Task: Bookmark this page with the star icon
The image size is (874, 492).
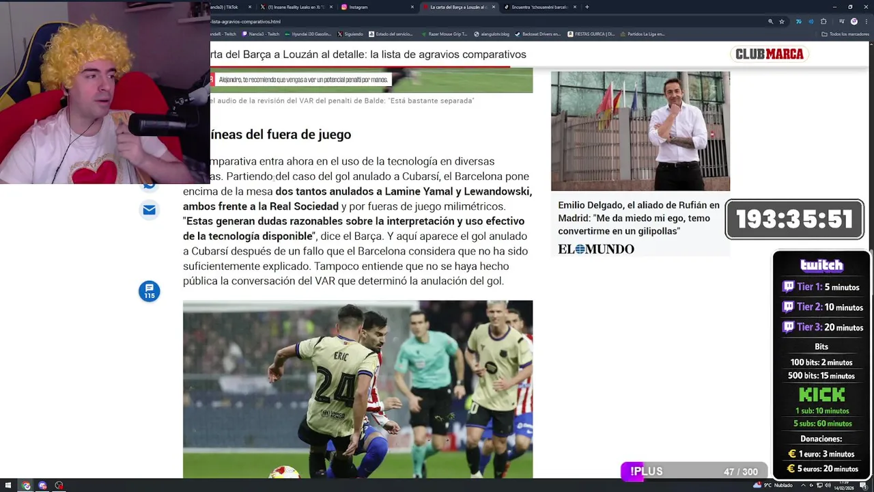Action: (782, 21)
